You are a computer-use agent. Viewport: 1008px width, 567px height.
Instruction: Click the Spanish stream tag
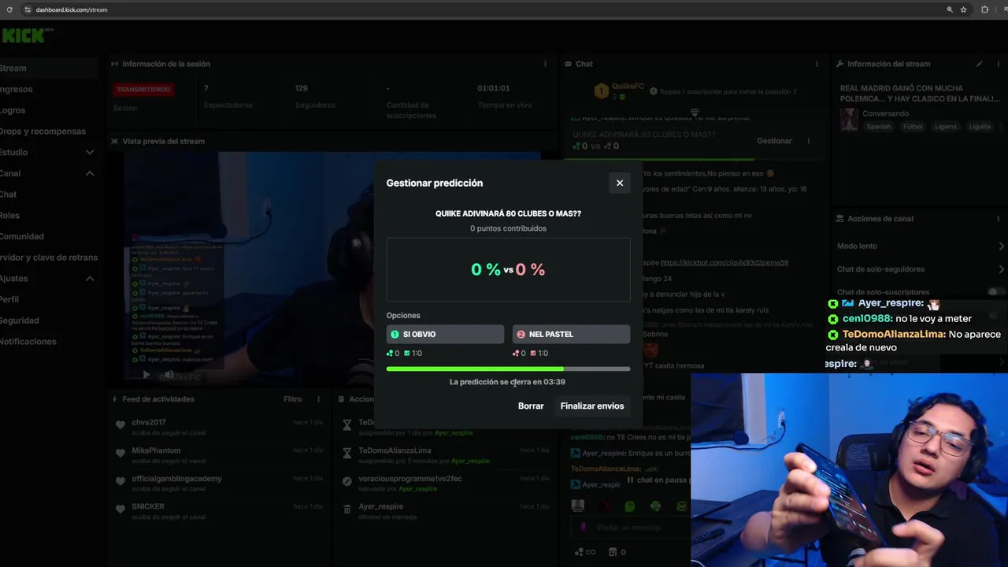pyautogui.click(x=879, y=127)
